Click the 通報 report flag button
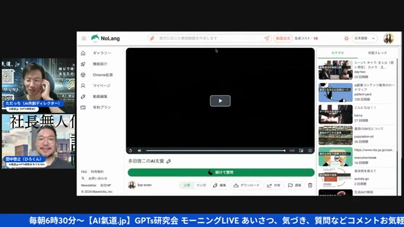 [x=295, y=185]
